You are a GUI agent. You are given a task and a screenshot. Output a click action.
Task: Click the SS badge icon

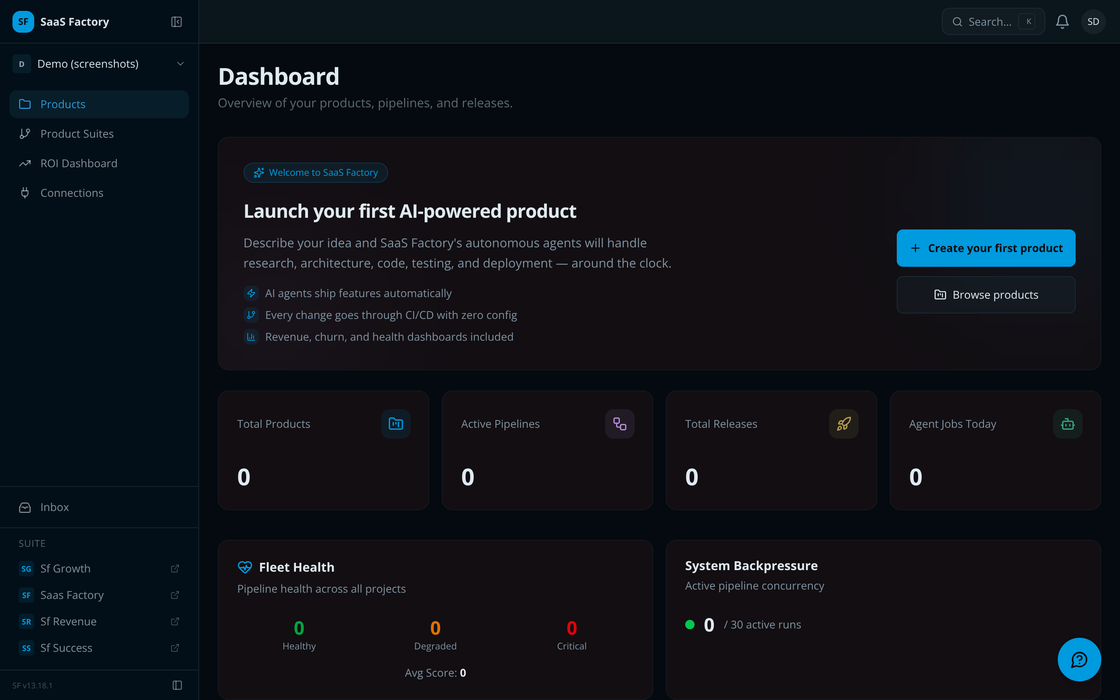pyautogui.click(x=26, y=647)
